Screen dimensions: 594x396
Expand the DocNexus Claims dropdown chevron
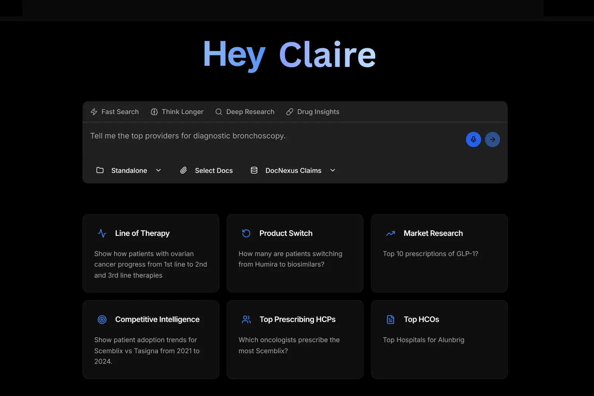pos(333,170)
